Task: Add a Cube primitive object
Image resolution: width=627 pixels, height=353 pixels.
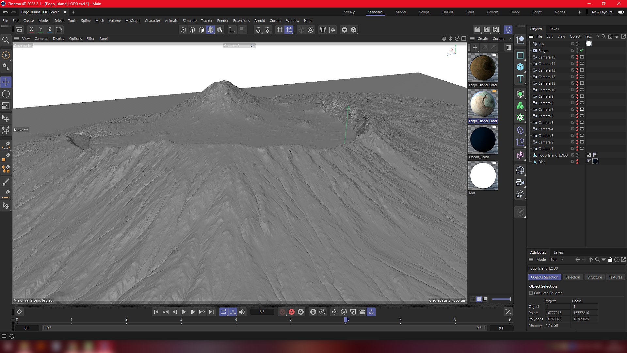Action: tap(520, 67)
